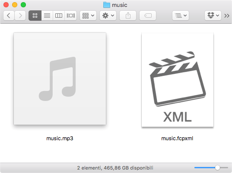Click the music.mp3 file name label
The image size is (232, 173).
(x=60, y=138)
